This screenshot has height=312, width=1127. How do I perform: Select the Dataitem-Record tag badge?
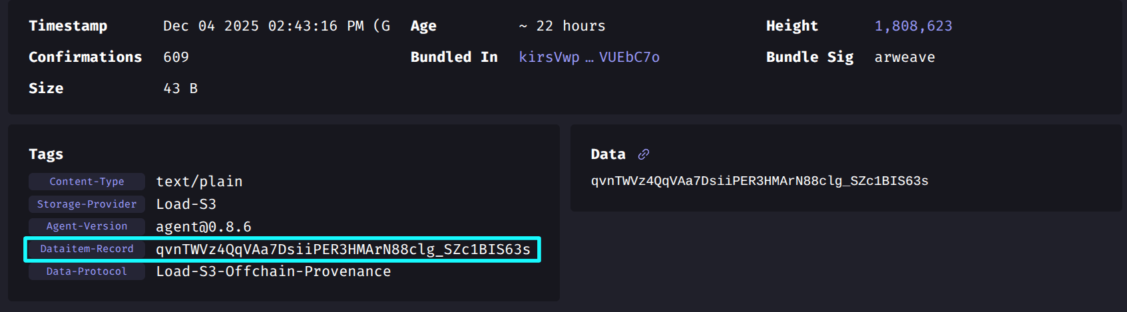[x=87, y=249]
